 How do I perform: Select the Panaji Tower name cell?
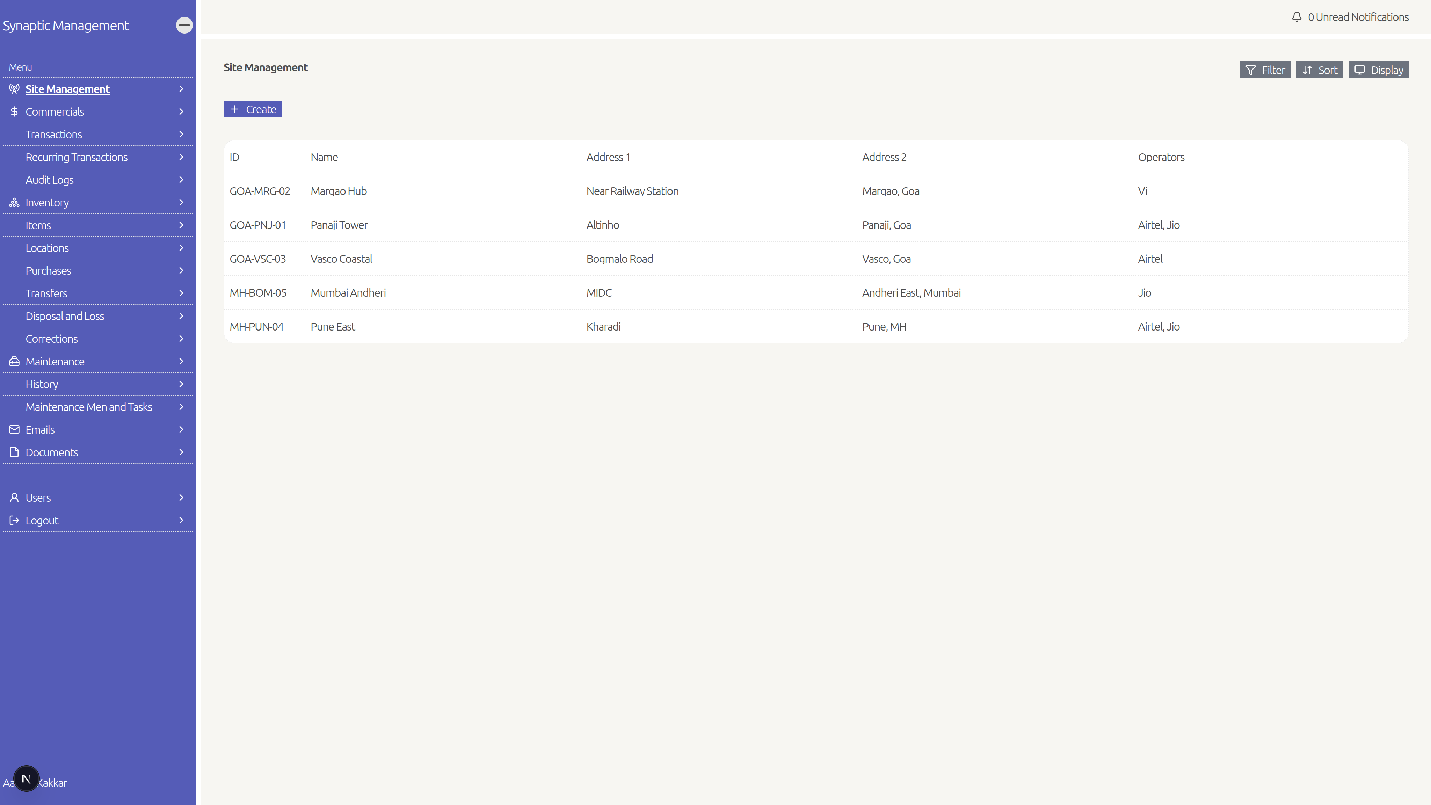pos(339,225)
